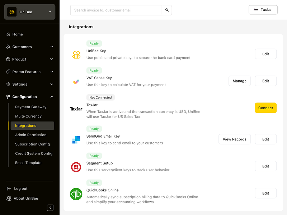Click the QuickBooks Online green logo
Image resolution: width=287 pixels, height=215 pixels.
click(76, 194)
